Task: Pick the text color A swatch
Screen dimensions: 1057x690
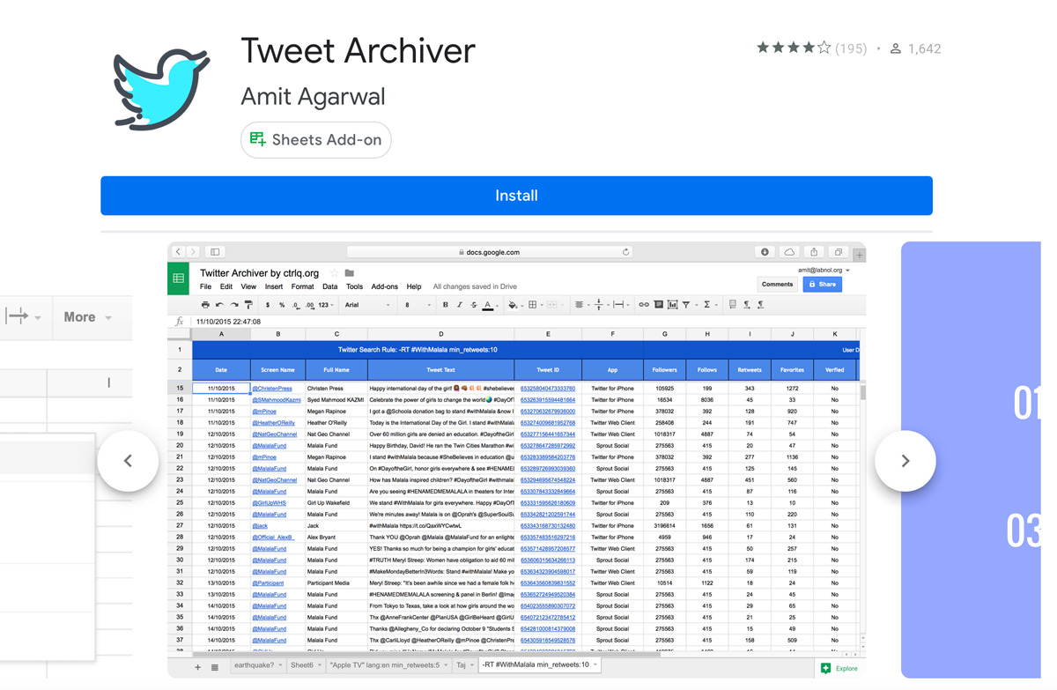Action: pyautogui.click(x=488, y=305)
